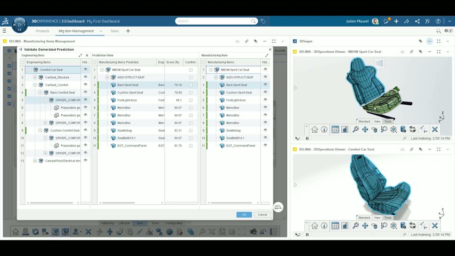Screen dimensions: 455x256
Task: Click link icon in Manufacturing Items Management header
Action: click(x=246, y=41)
